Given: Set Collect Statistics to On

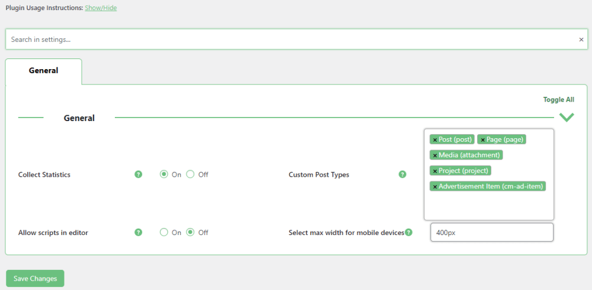Looking at the screenshot, I should tap(164, 175).
